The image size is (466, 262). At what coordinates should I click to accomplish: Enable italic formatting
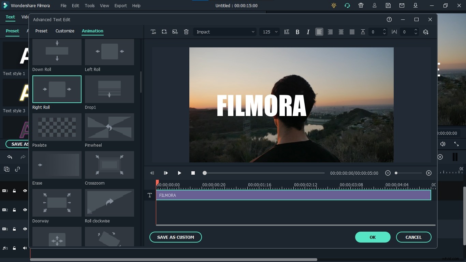pos(308,32)
